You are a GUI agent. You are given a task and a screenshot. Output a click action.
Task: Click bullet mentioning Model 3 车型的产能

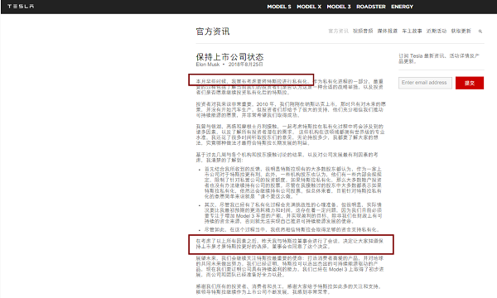293,213
